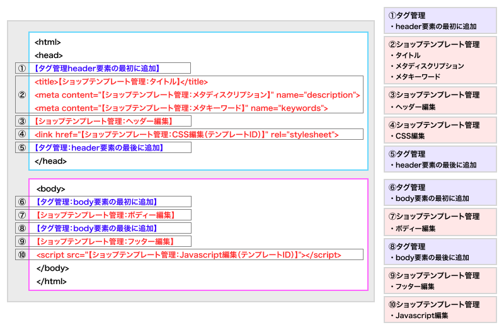Click legend heading ⑩ショップテンプレート管理
Screen dimensions: 504x330
coord(434,304)
